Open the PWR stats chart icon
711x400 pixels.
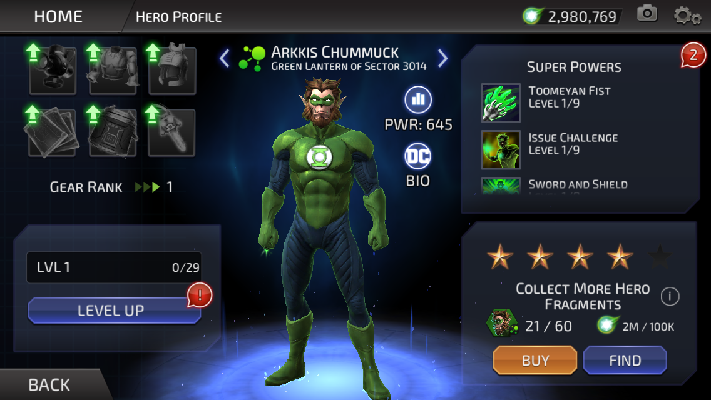point(417,99)
